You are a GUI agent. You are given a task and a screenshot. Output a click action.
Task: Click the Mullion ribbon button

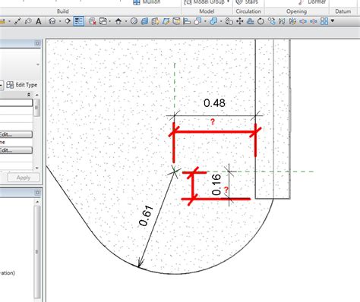(147, 2)
